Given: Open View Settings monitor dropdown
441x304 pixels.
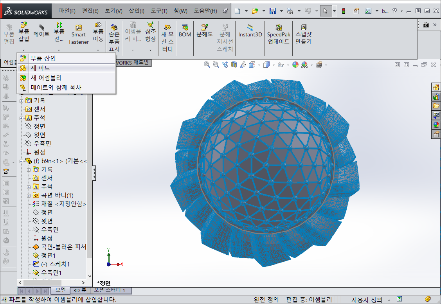Looking at the screenshot, I should click(x=319, y=65).
